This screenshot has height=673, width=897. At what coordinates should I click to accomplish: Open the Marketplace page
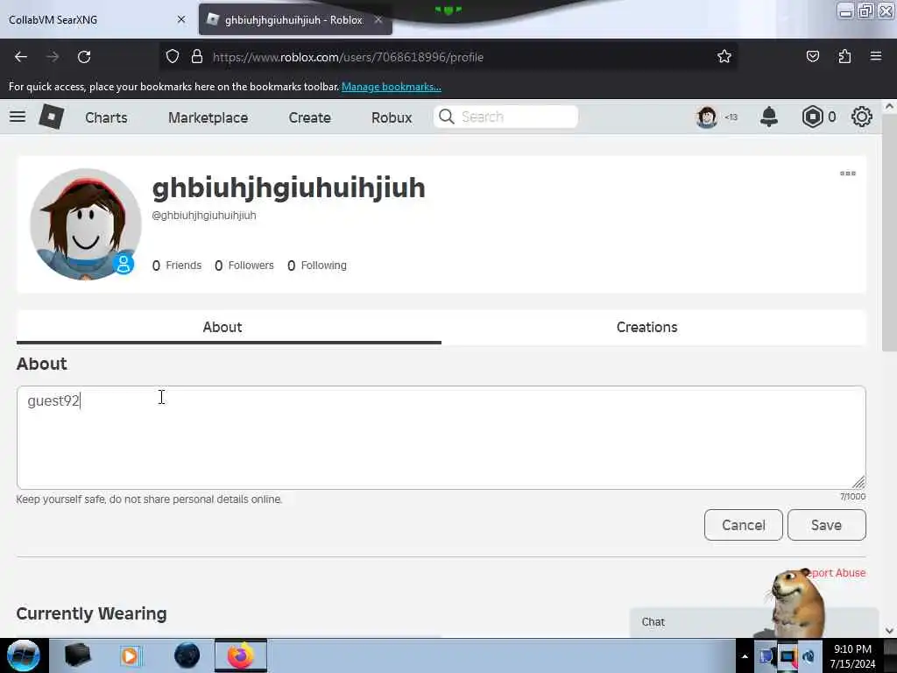pos(208,117)
